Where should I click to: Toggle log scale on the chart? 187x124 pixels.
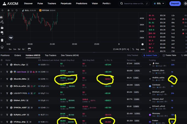coord(137,49)
